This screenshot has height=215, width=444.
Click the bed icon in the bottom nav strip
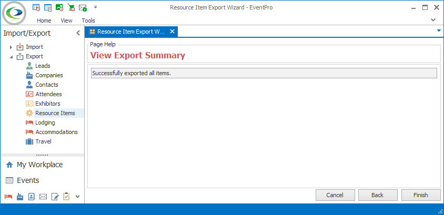(x=8, y=196)
